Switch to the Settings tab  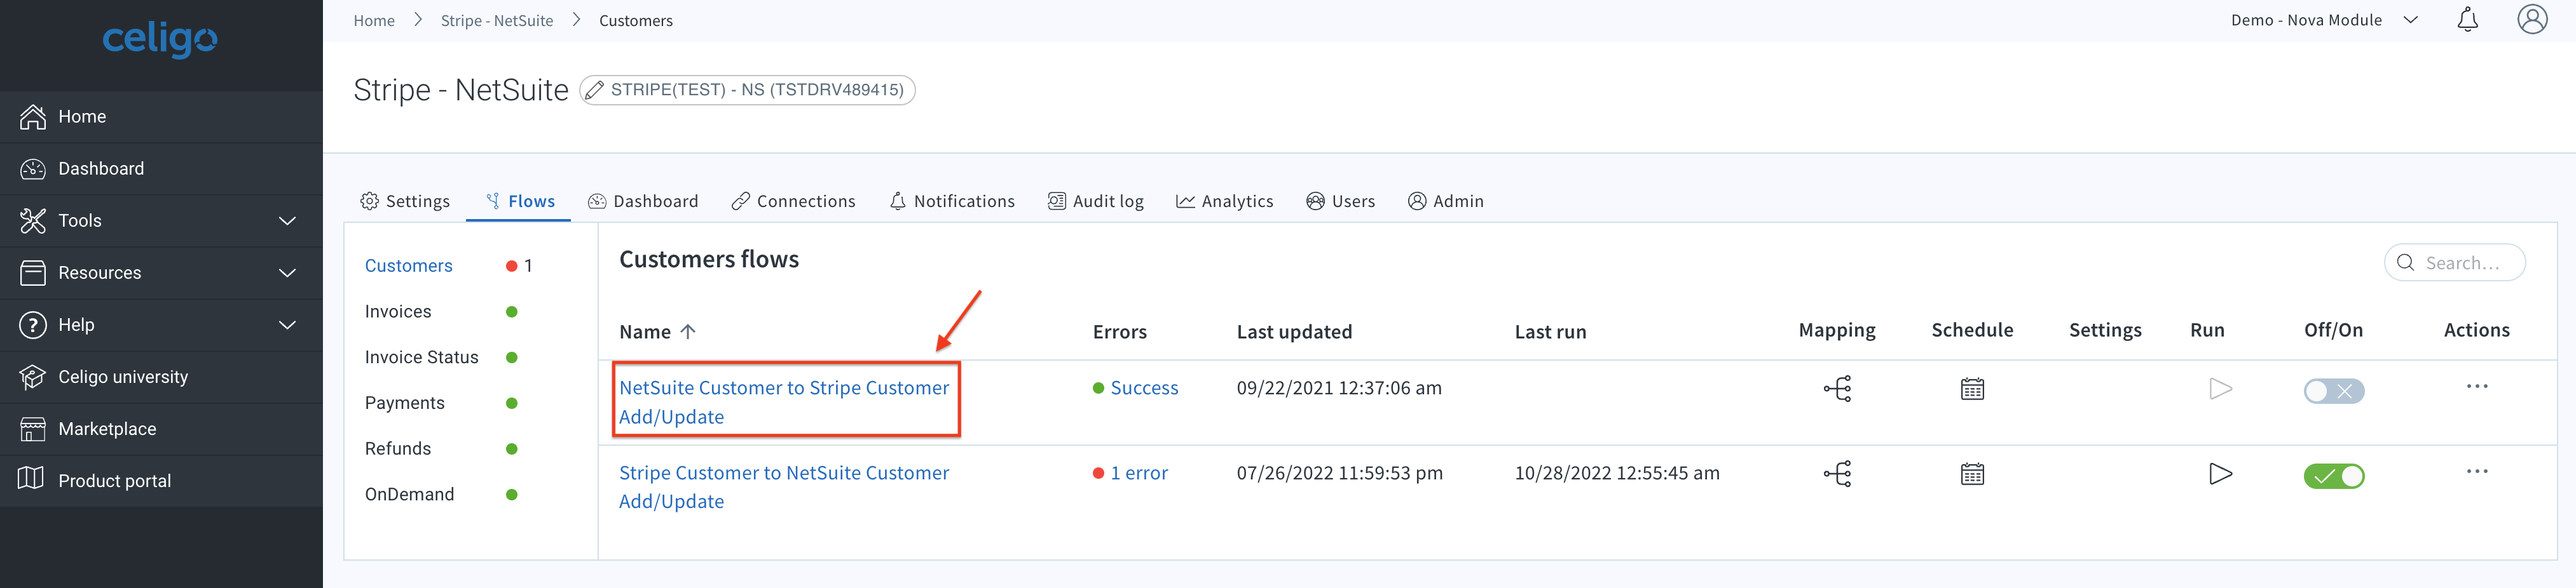point(405,201)
